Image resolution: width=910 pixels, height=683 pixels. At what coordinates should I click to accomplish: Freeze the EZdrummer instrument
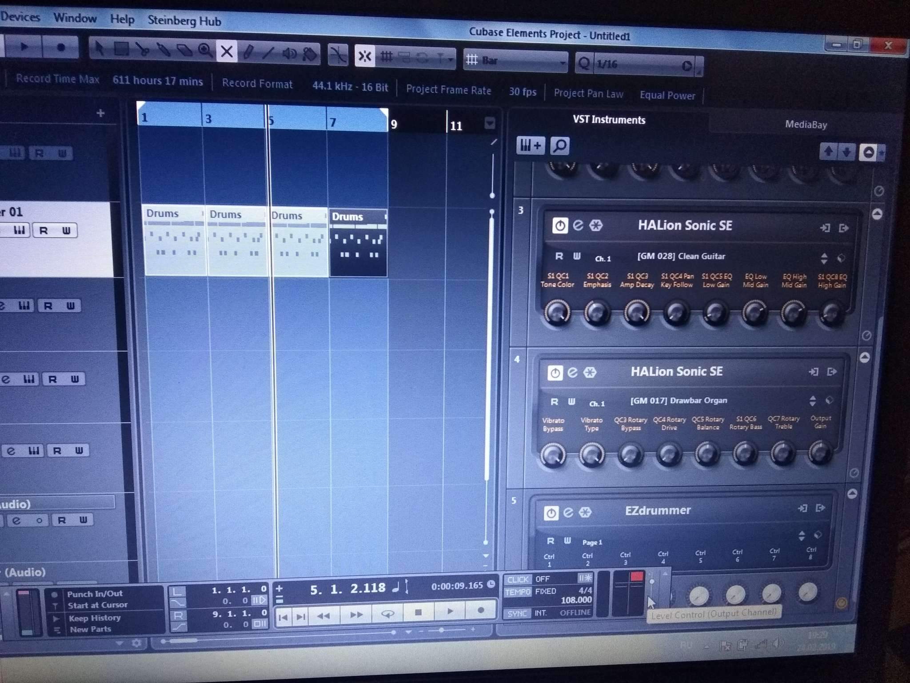click(585, 512)
